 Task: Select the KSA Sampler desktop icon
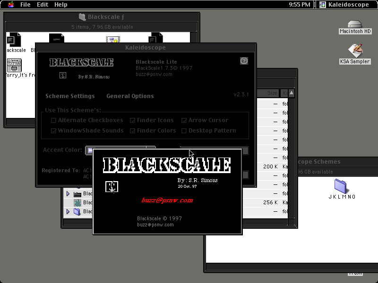pyautogui.click(x=355, y=50)
